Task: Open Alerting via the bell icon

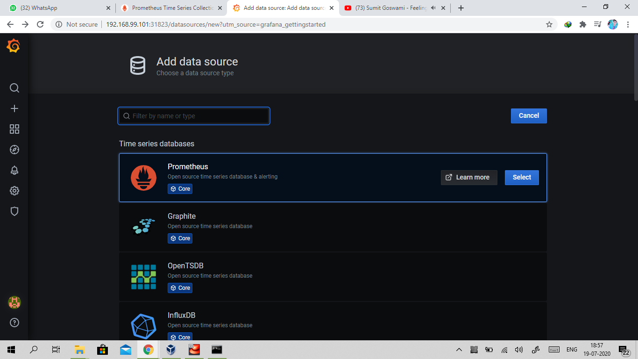Action: coord(14,170)
